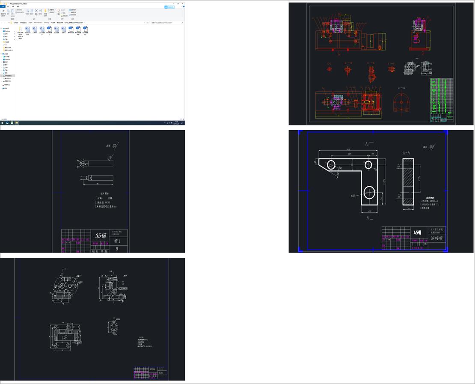475x384 pixels.
Task: Select Desktop under This PC
Action: 7,60
